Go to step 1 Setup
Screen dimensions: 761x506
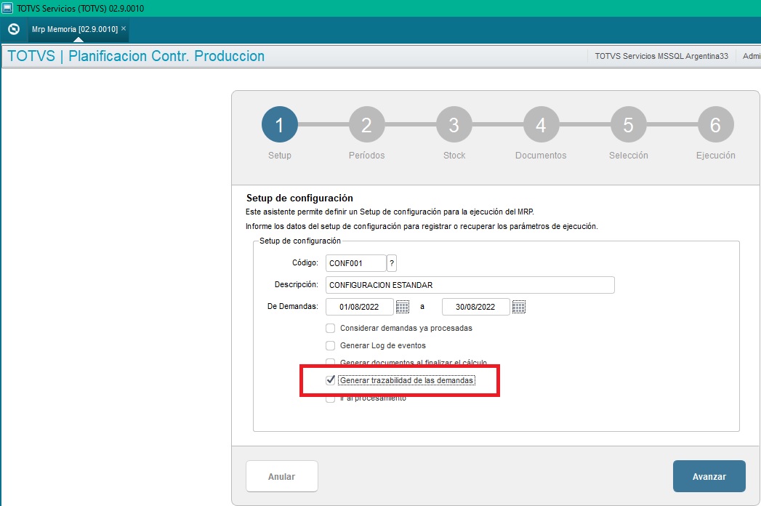pos(280,124)
